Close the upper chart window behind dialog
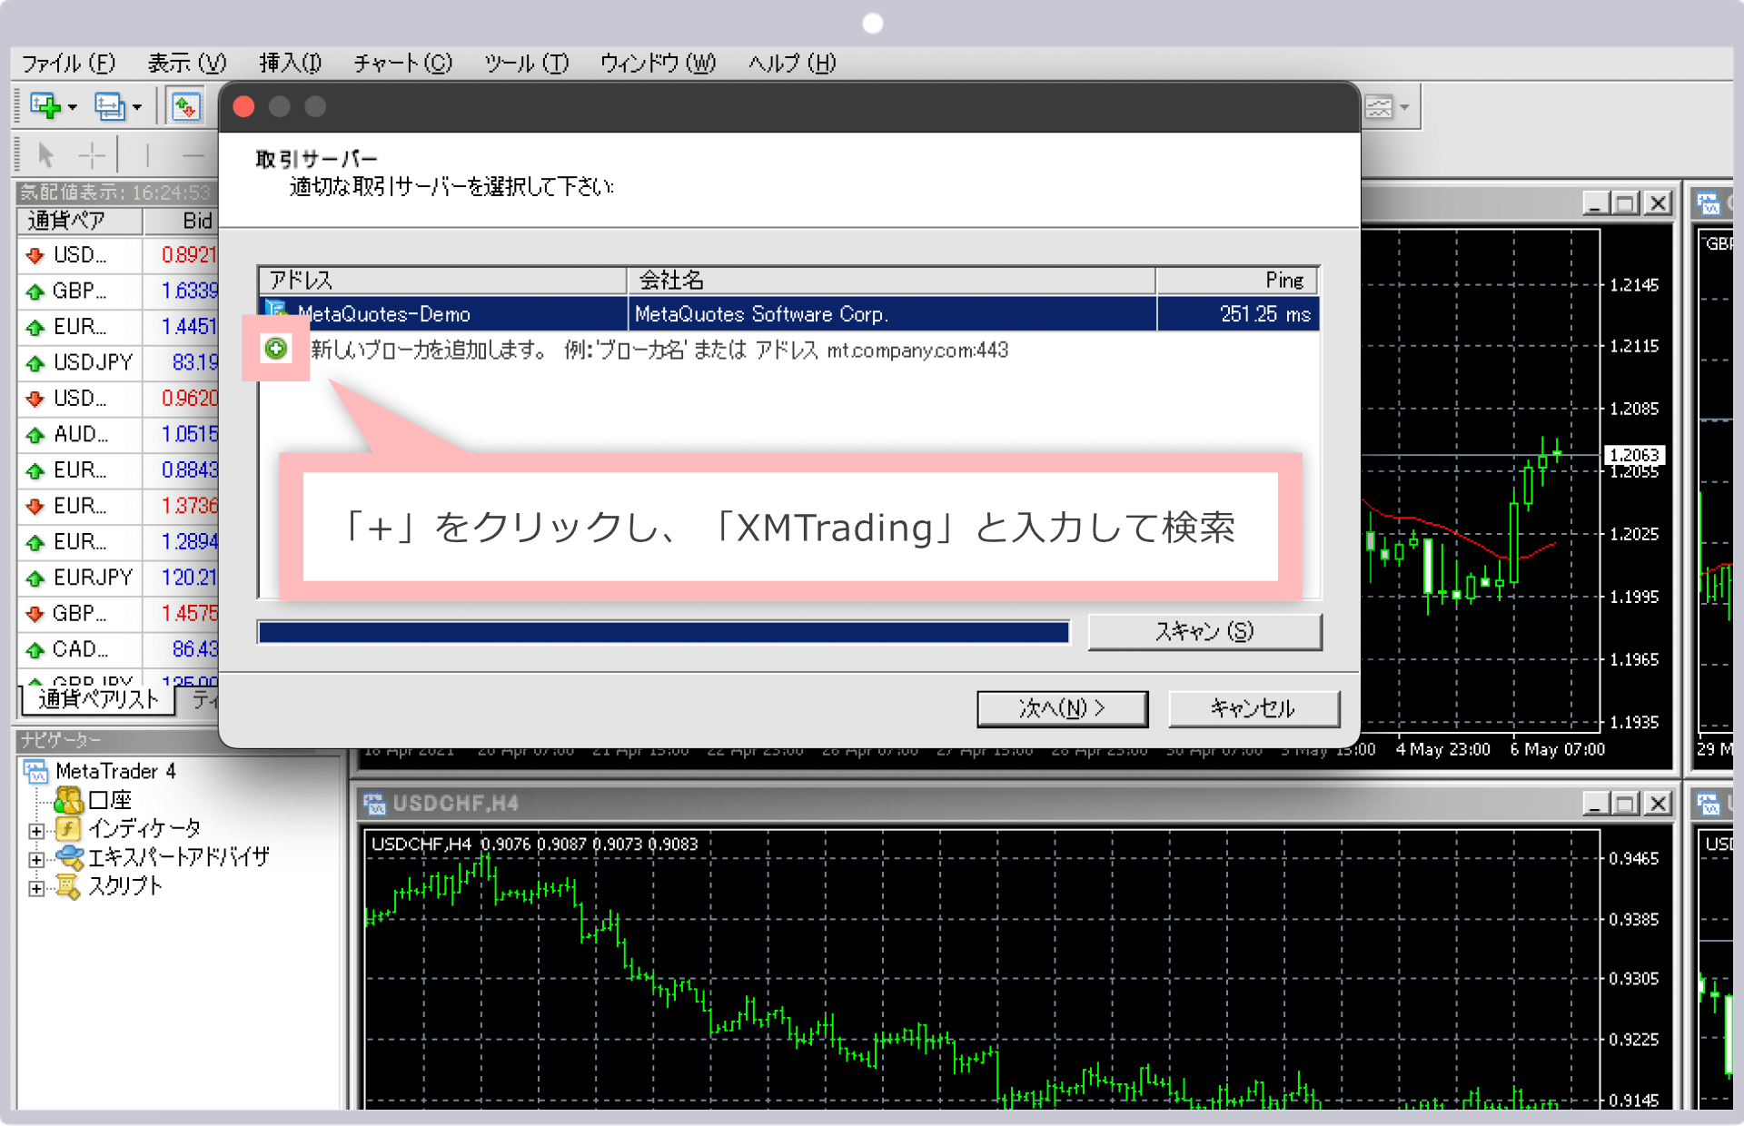Image resolution: width=1744 pixels, height=1126 pixels. pos(1658,202)
